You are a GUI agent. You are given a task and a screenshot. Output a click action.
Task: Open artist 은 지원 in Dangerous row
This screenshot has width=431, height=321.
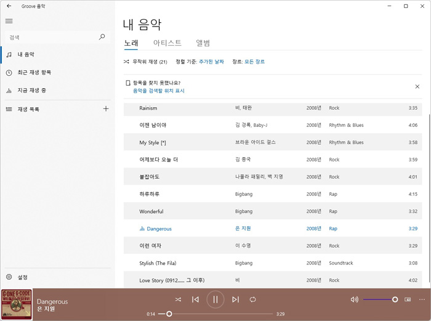coord(243,229)
